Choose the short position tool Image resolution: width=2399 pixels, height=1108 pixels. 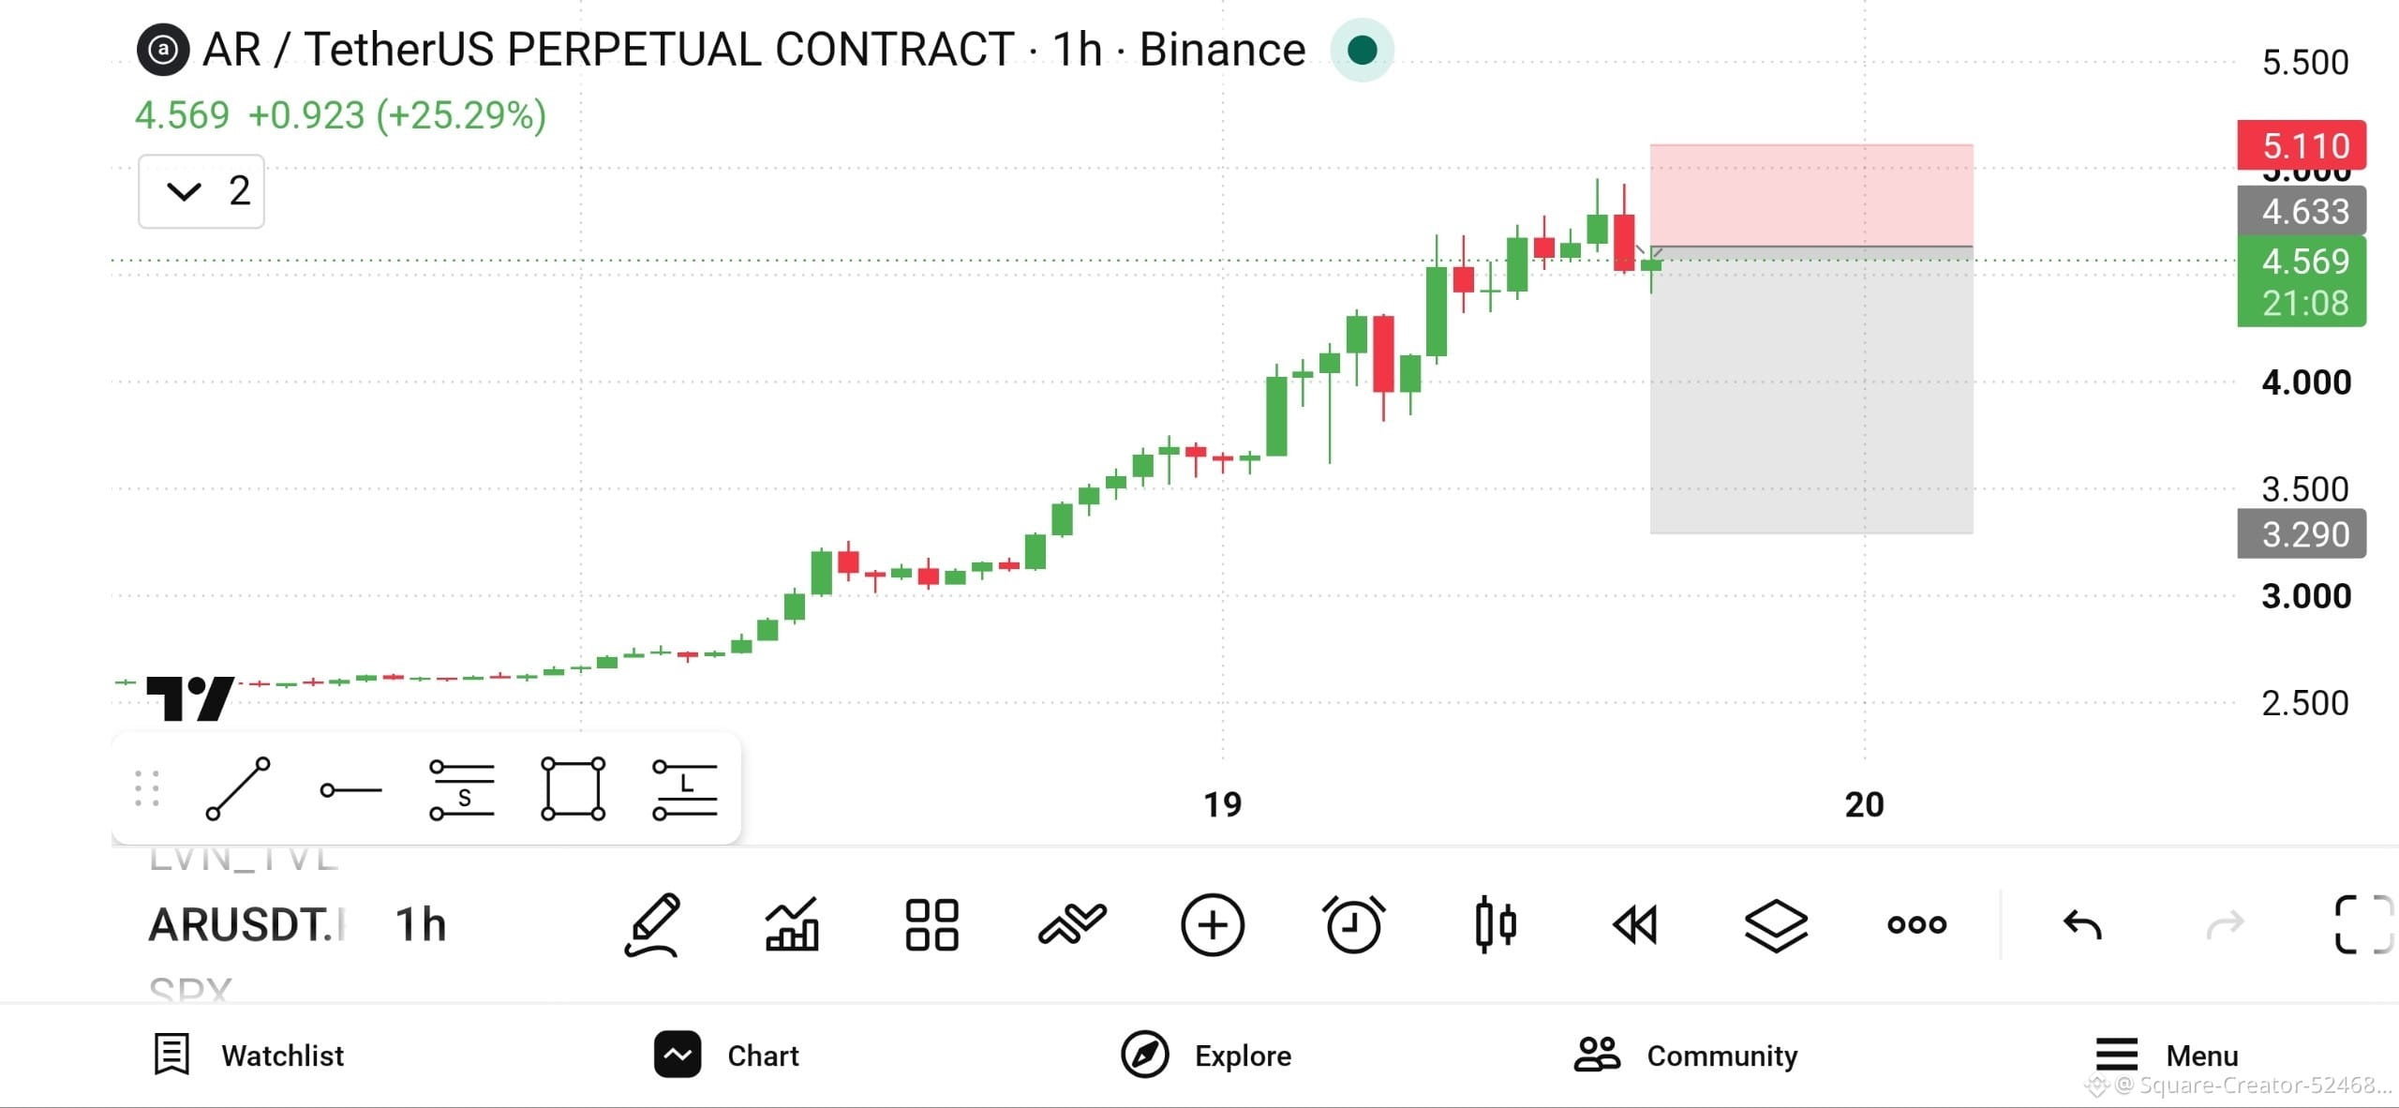click(x=462, y=789)
